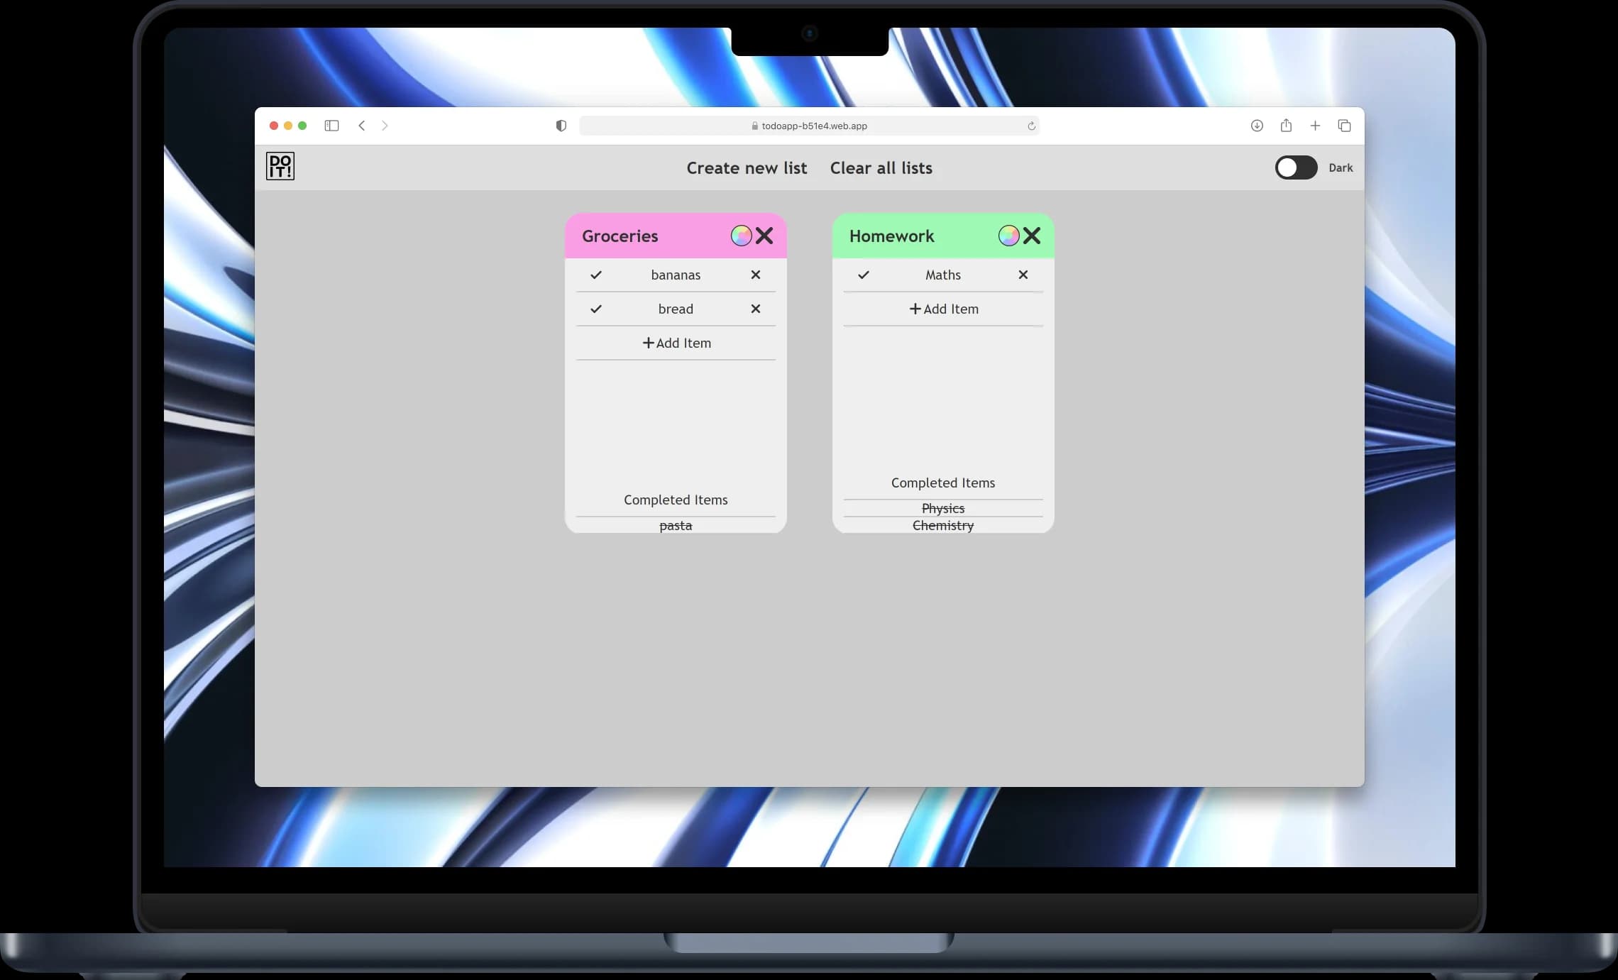Screen dimensions: 1618x980
Task: Check off Maths as completed
Action: [864, 275]
